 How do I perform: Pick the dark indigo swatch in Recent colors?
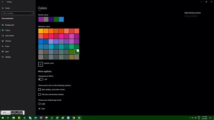click(x=51, y=19)
